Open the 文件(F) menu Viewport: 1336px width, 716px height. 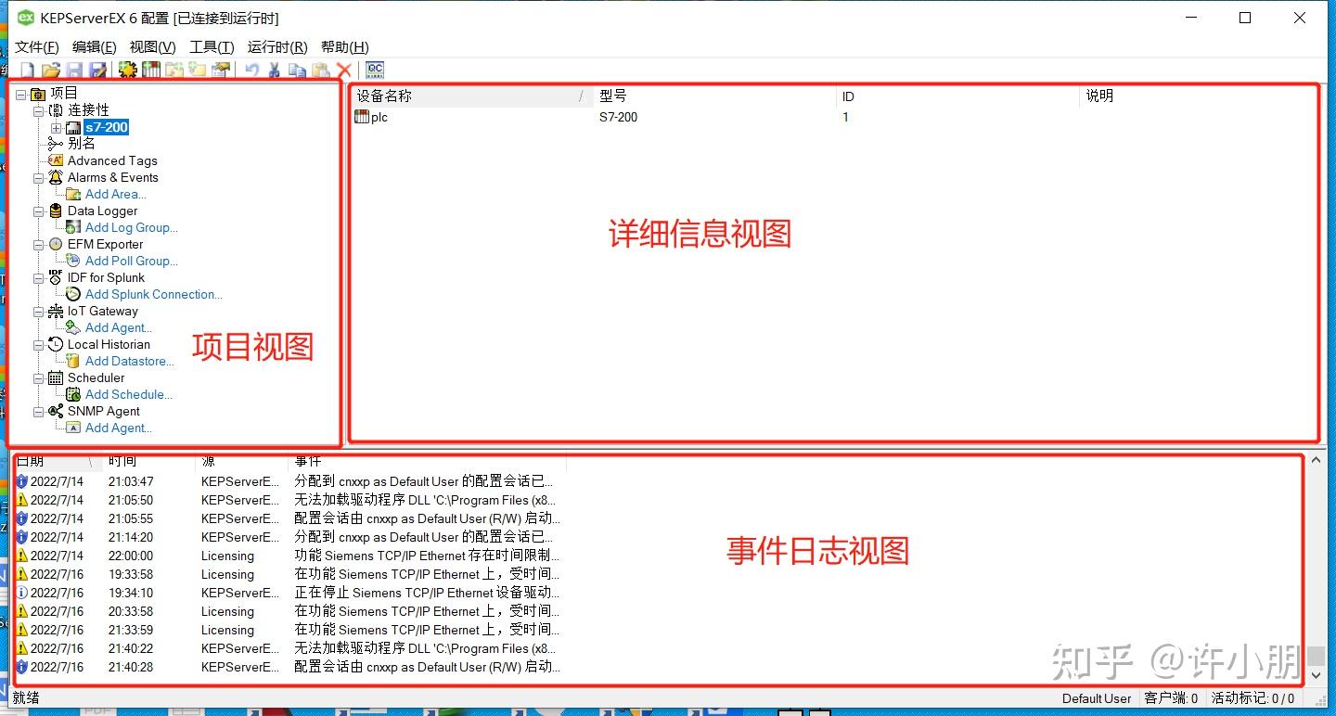point(37,46)
